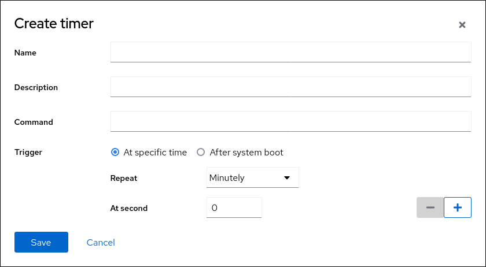
Task: Click the Repeat label
Action: [x=124, y=179]
